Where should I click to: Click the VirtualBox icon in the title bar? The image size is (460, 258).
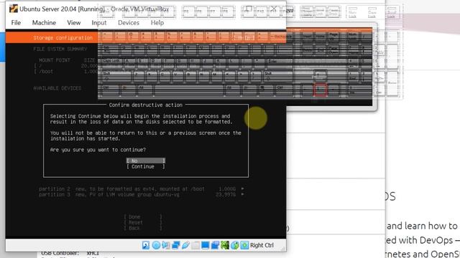coord(14,9)
